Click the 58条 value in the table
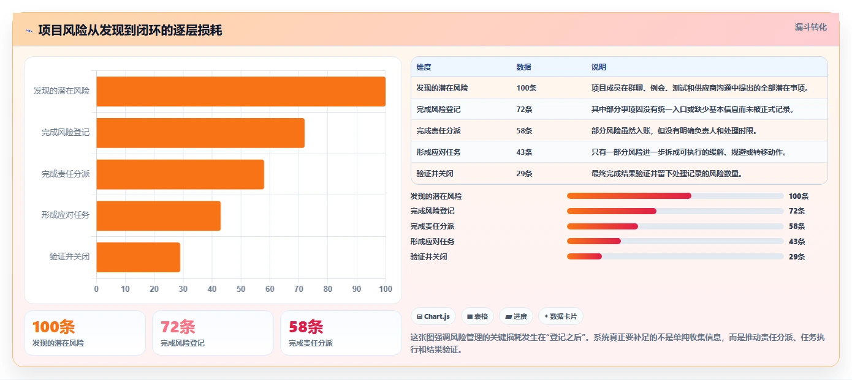This screenshot has width=852, height=380. click(x=525, y=131)
